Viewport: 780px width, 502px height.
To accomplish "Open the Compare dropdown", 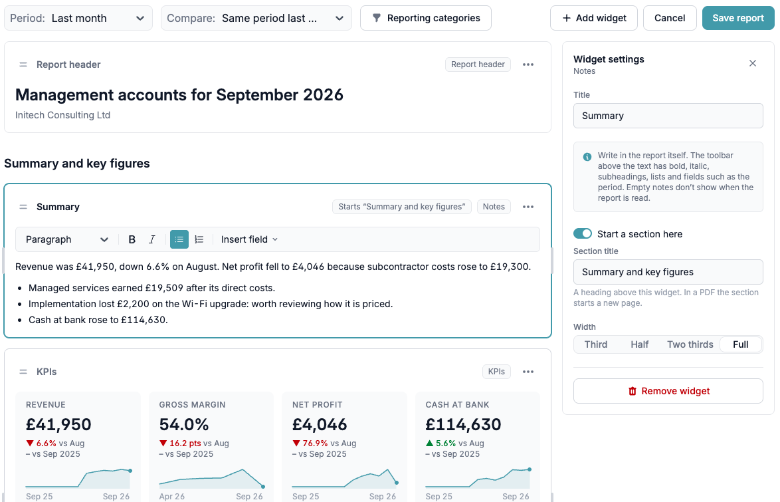I will point(256,19).
